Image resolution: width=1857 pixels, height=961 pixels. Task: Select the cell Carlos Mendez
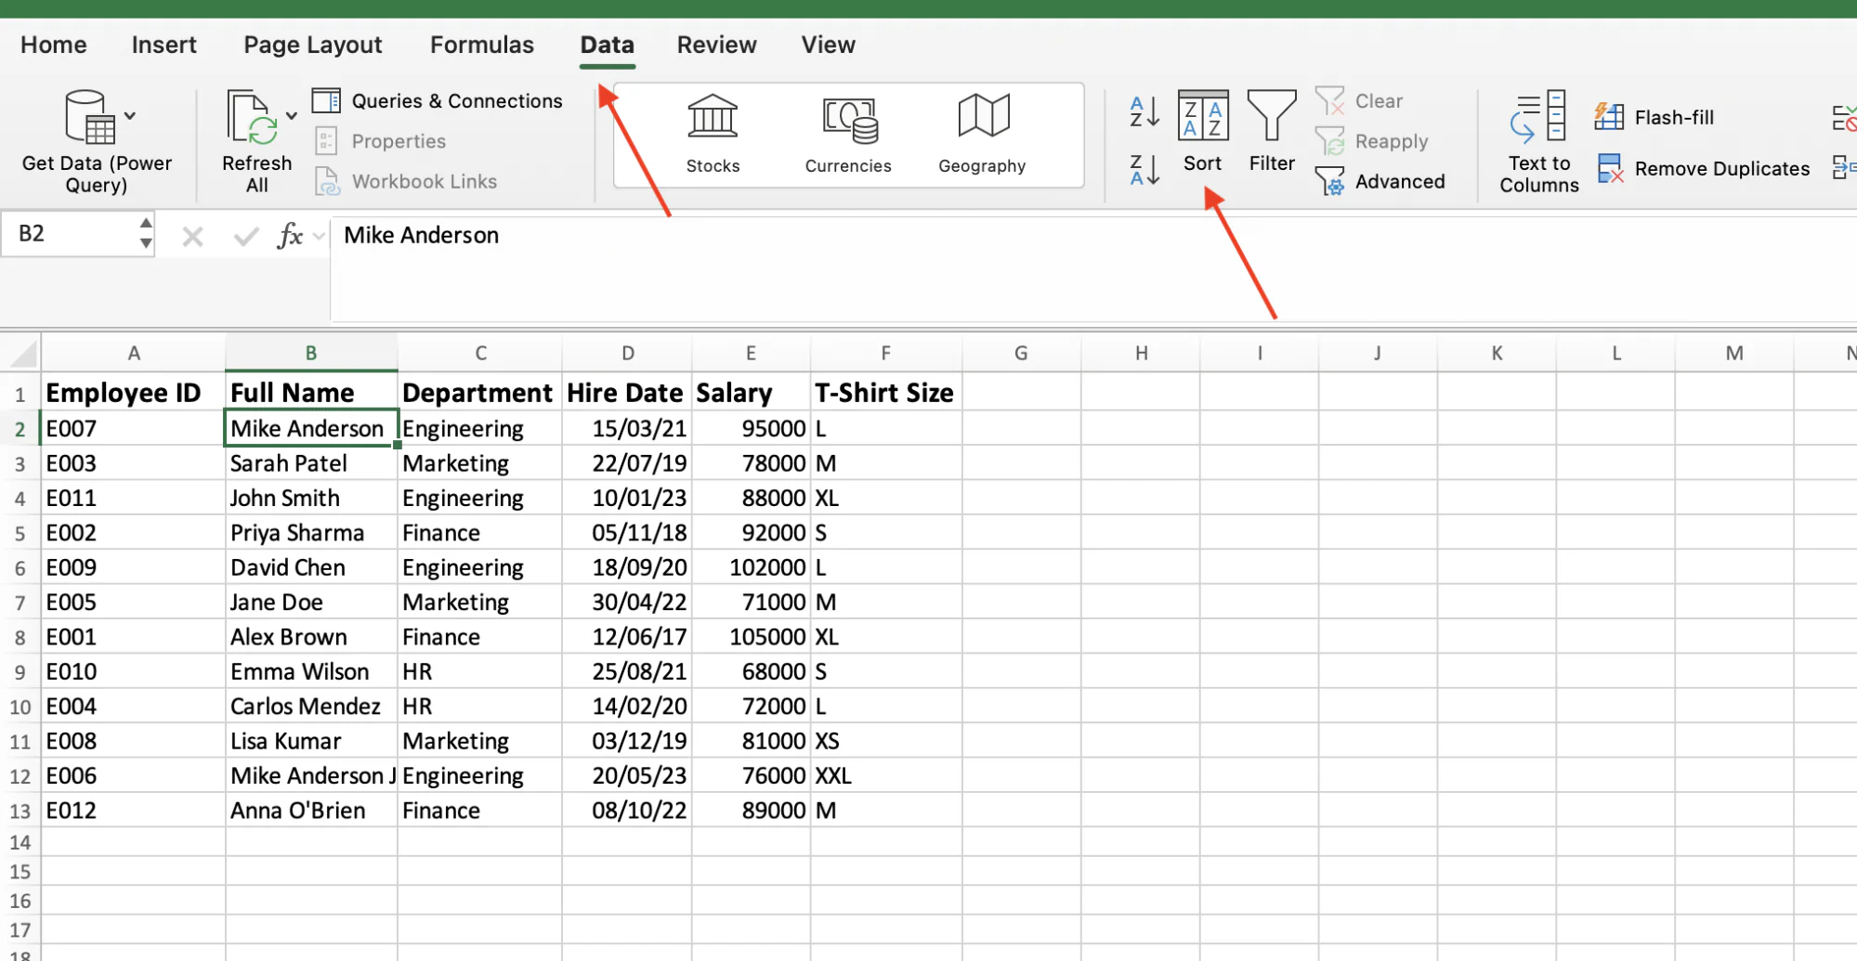[311, 707]
